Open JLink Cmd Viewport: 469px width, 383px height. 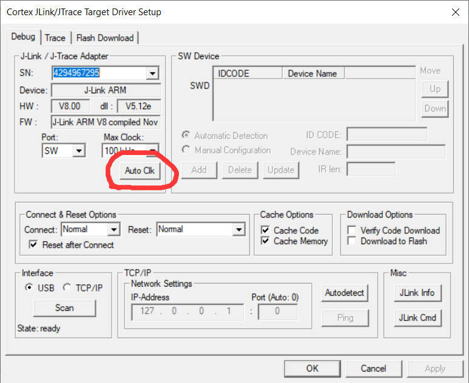(x=417, y=318)
